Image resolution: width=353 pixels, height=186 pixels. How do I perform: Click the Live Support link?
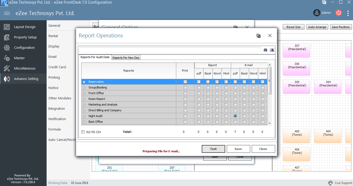(x=344, y=183)
